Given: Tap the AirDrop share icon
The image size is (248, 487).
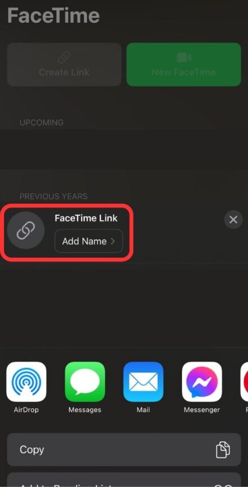Looking at the screenshot, I should [26, 382].
